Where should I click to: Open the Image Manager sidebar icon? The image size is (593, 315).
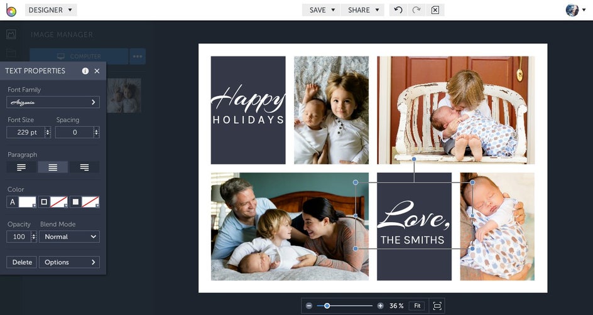click(x=11, y=35)
